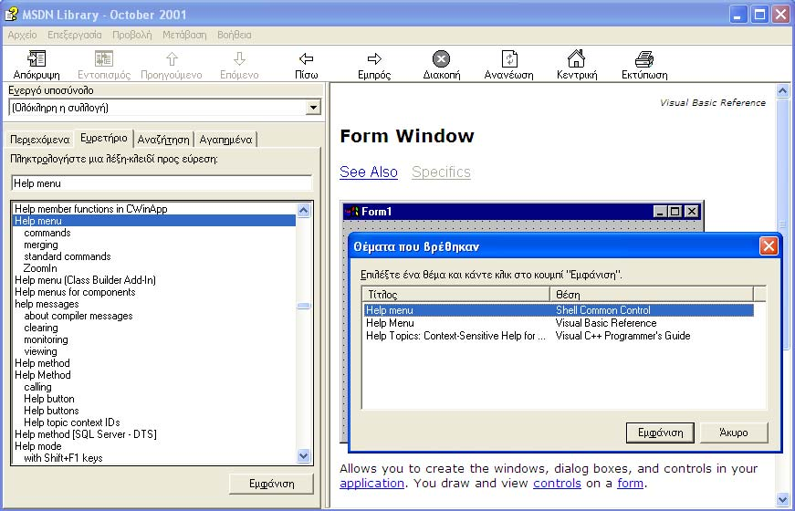
Task: Open the See Also link
Action: (369, 172)
